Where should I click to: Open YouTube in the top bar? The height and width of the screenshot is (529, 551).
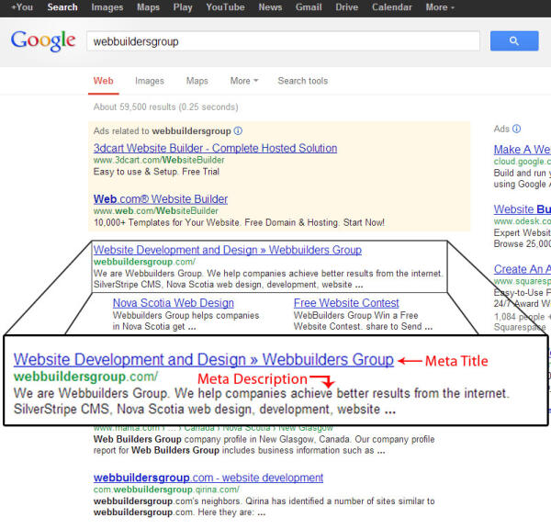click(225, 7)
